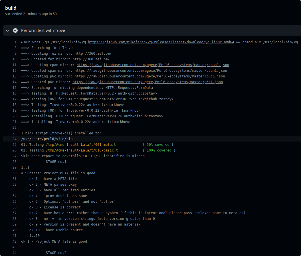This screenshot has height=256, width=301.
Task: Click the Perform test with Trove title
Action: [x=43, y=30]
